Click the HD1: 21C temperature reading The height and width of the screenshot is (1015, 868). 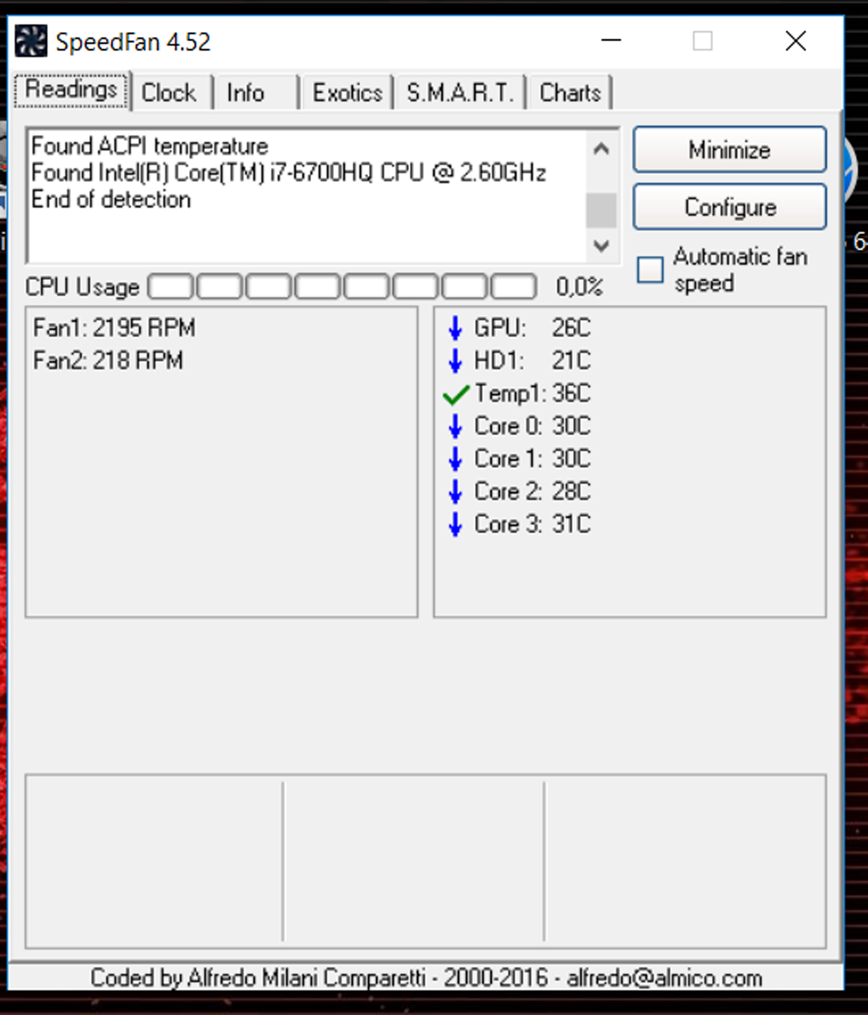tap(533, 361)
